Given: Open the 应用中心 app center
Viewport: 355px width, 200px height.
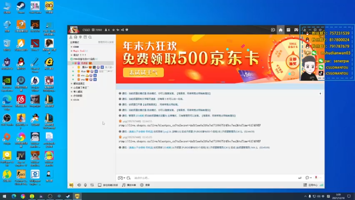Looking at the screenshot, I should tap(310, 185).
